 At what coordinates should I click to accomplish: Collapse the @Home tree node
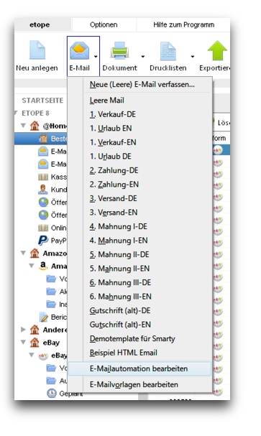24,126
